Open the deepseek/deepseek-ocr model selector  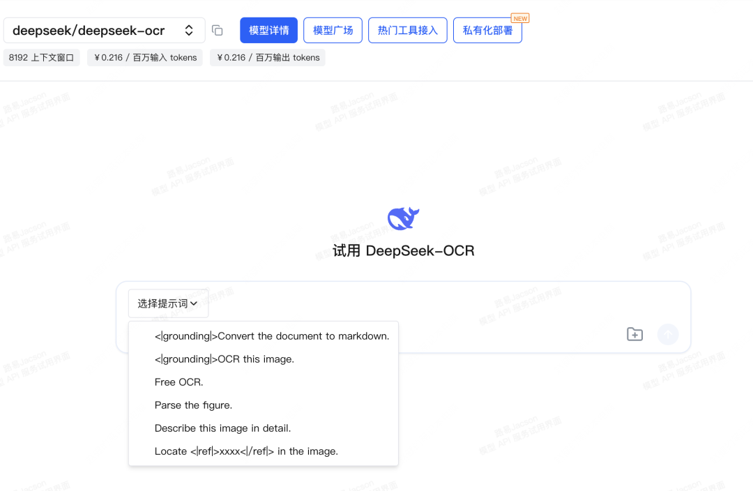coord(104,30)
